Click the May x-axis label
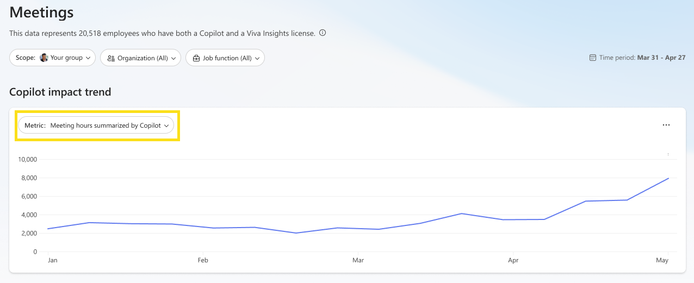 click(662, 261)
